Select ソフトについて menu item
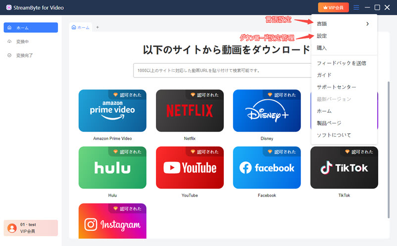 pos(344,135)
